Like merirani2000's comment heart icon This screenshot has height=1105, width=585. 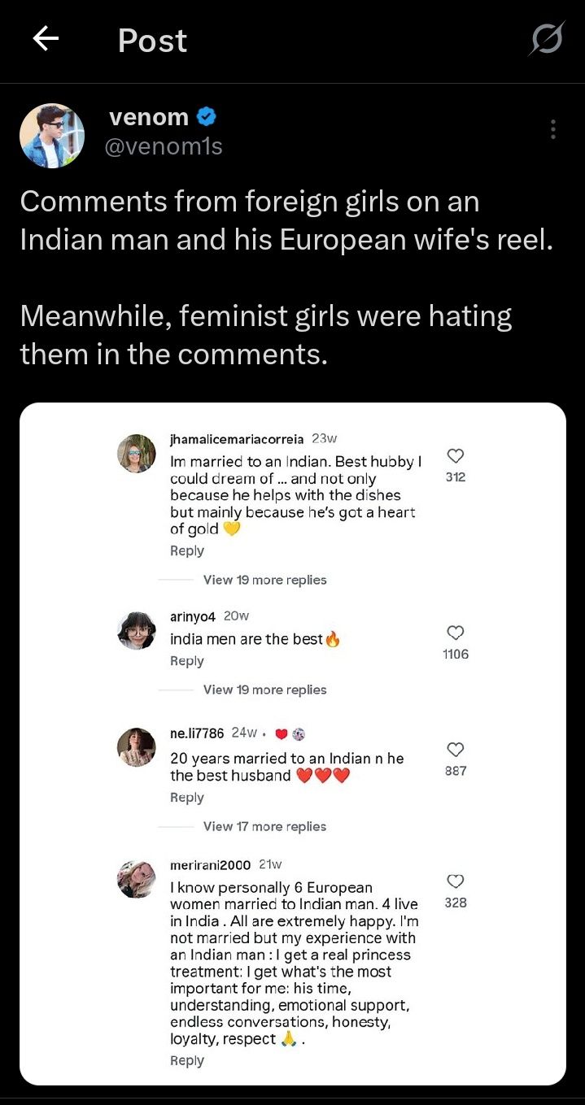pyautogui.click(x=456, y=881)
